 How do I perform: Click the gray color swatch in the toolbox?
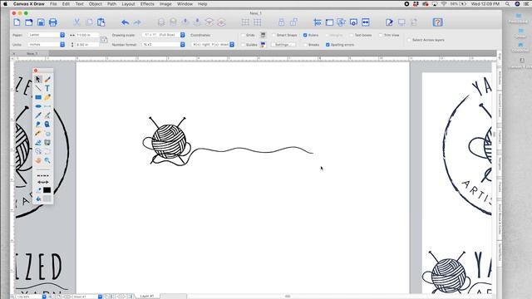47,199
